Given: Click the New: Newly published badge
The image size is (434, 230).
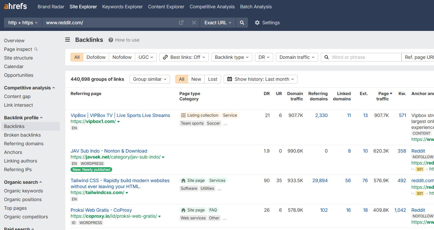Looking at the screenshot, I should (91, 170).
